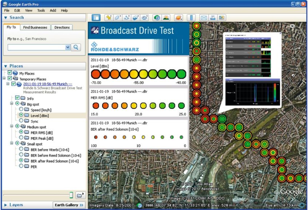Viewport: 308px width, 210px height.
Task: Collapse the Big spot tree node
Action: coord(12,103)
